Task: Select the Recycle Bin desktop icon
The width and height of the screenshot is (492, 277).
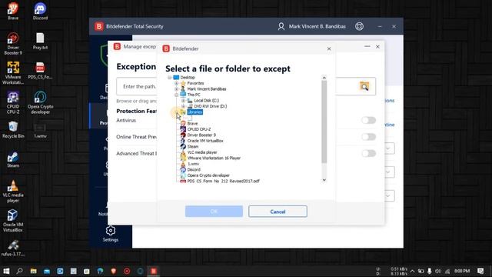Action: pos(13,130)
